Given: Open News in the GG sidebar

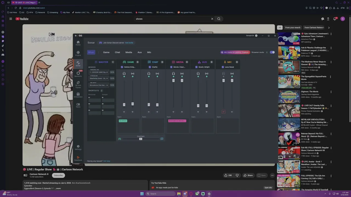Looking at the screenshot, I should (x=78, y=105).
